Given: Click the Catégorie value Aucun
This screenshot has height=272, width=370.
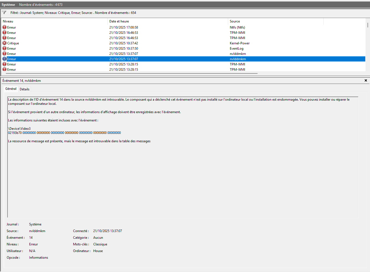Looking at the screenshot, I should pos(98,238).
